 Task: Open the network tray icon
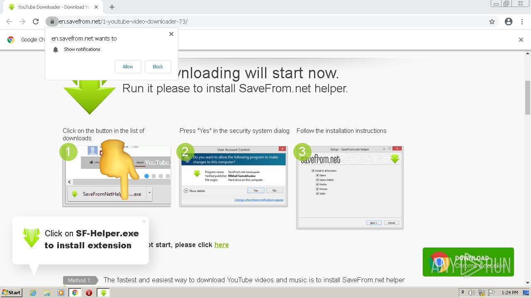[482, 293]
